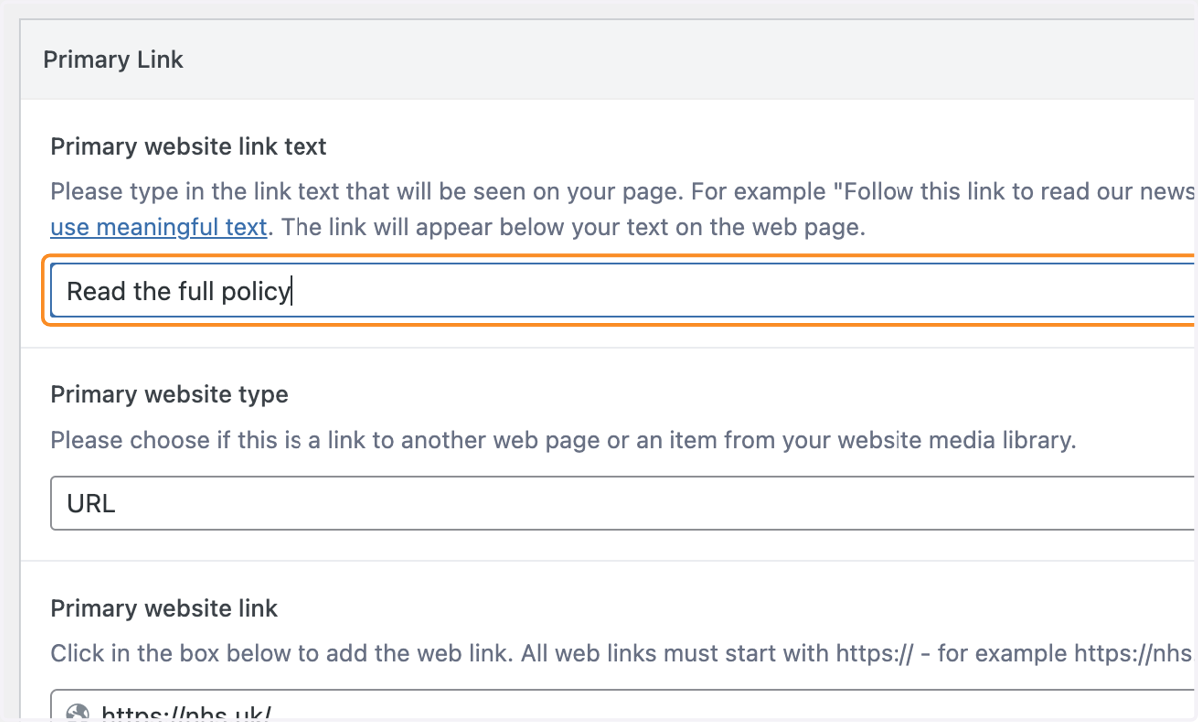Click the 'Please choose if this is a link' description
The image size is (1198, 722).
point(563,440)
